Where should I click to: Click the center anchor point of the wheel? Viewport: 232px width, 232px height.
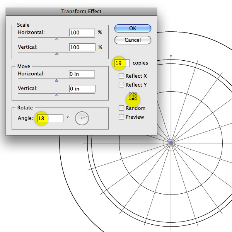click(171, 143)
